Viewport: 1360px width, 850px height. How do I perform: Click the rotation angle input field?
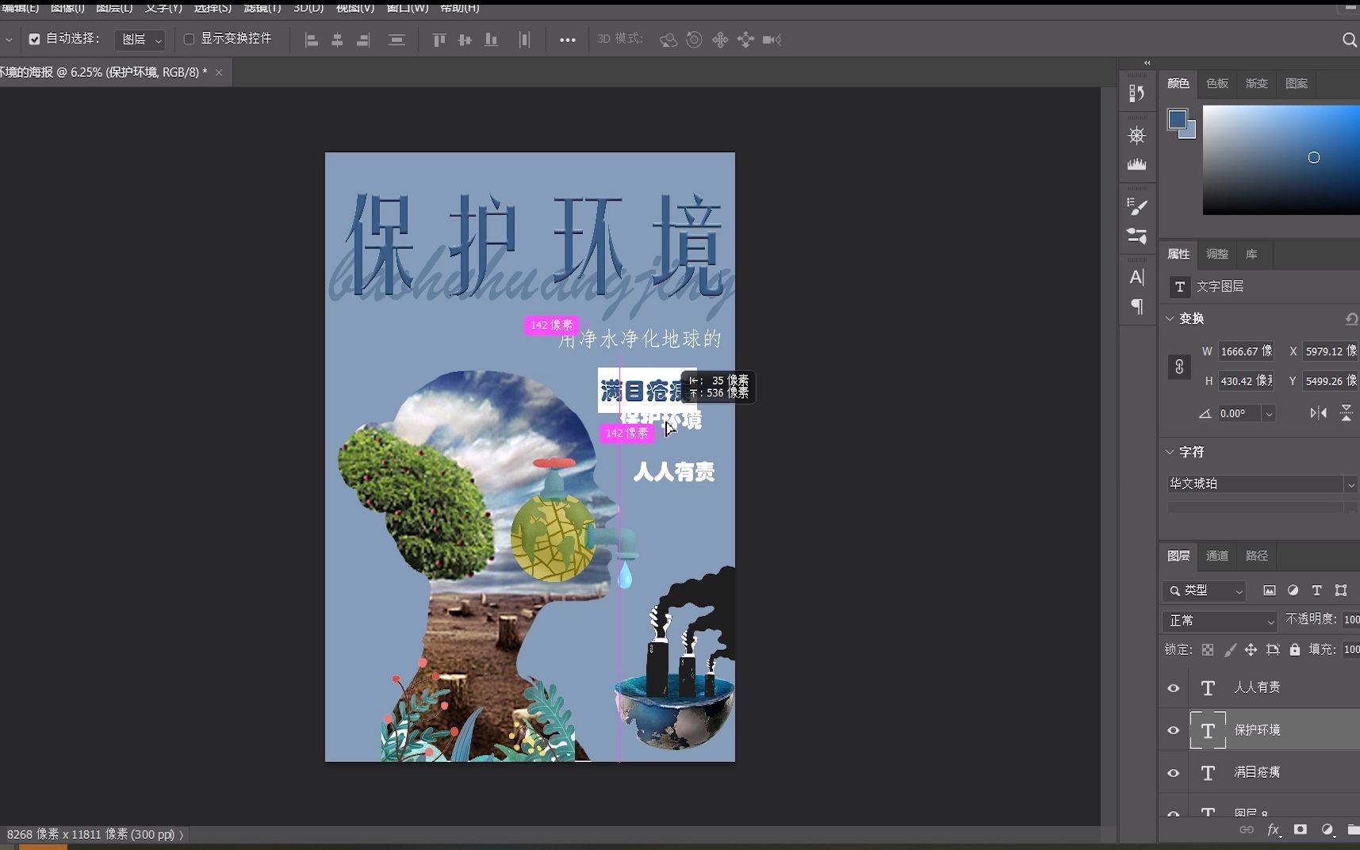click(1239, 414)
